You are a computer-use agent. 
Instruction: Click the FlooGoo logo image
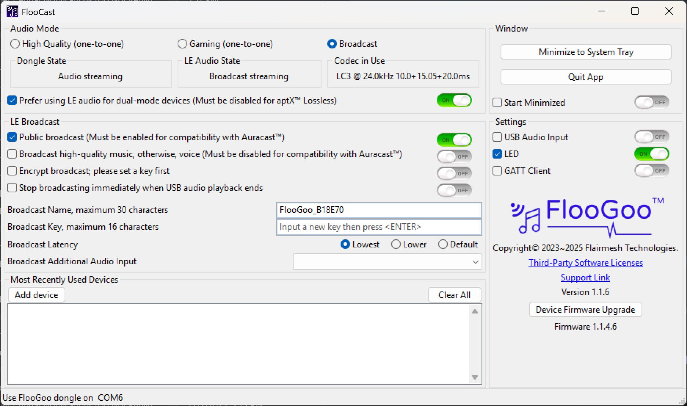(585, 217)
